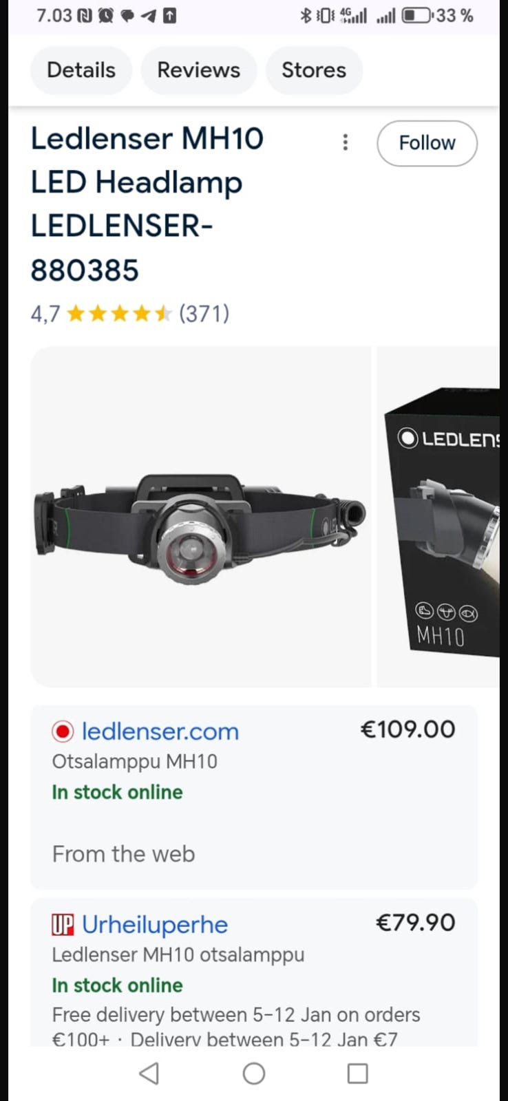The image size is (508, 1101).
Task: View the main headlamp product image
Action: point(200,517)
